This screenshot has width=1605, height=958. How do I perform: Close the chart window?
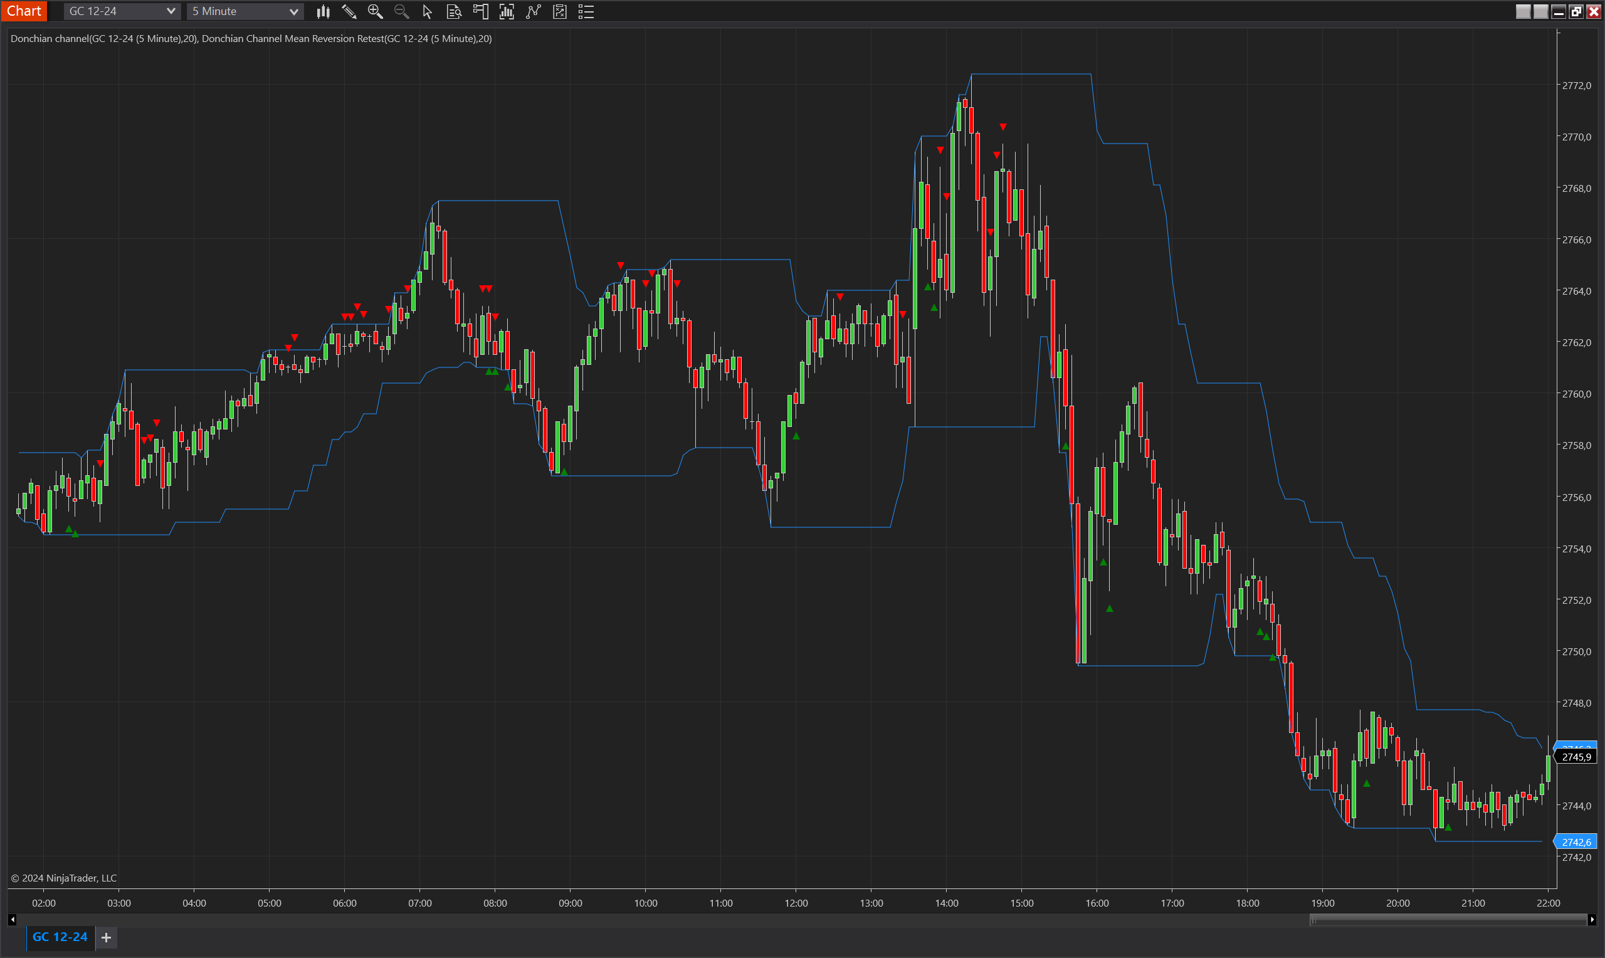pos(1593,11)
